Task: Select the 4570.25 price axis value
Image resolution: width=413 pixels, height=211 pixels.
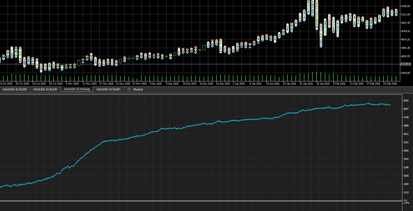Action: click(405, 40)
